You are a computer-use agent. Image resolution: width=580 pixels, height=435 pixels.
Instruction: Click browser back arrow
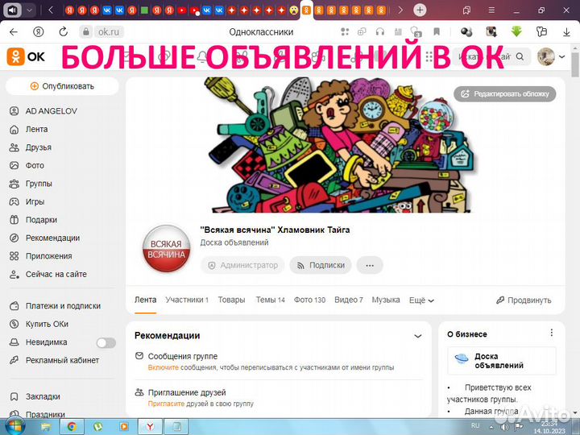[14, 32]
